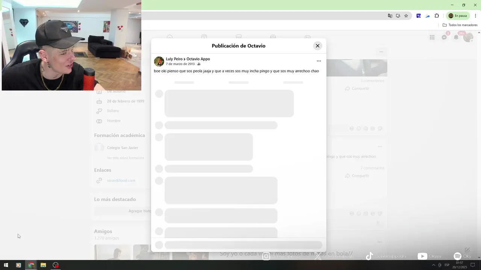This screenshot has height=270, width=481.
Task: Open the Chrome extensions puzzle menu
Action: pyautogui.click(x=437, y=16)
